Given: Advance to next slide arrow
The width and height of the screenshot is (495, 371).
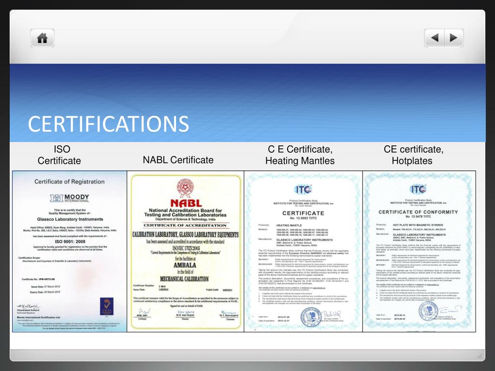Looking at the screenshot, I should point(454,38).
